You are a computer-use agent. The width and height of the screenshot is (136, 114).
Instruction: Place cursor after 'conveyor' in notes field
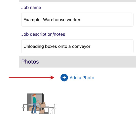point(91,46)
